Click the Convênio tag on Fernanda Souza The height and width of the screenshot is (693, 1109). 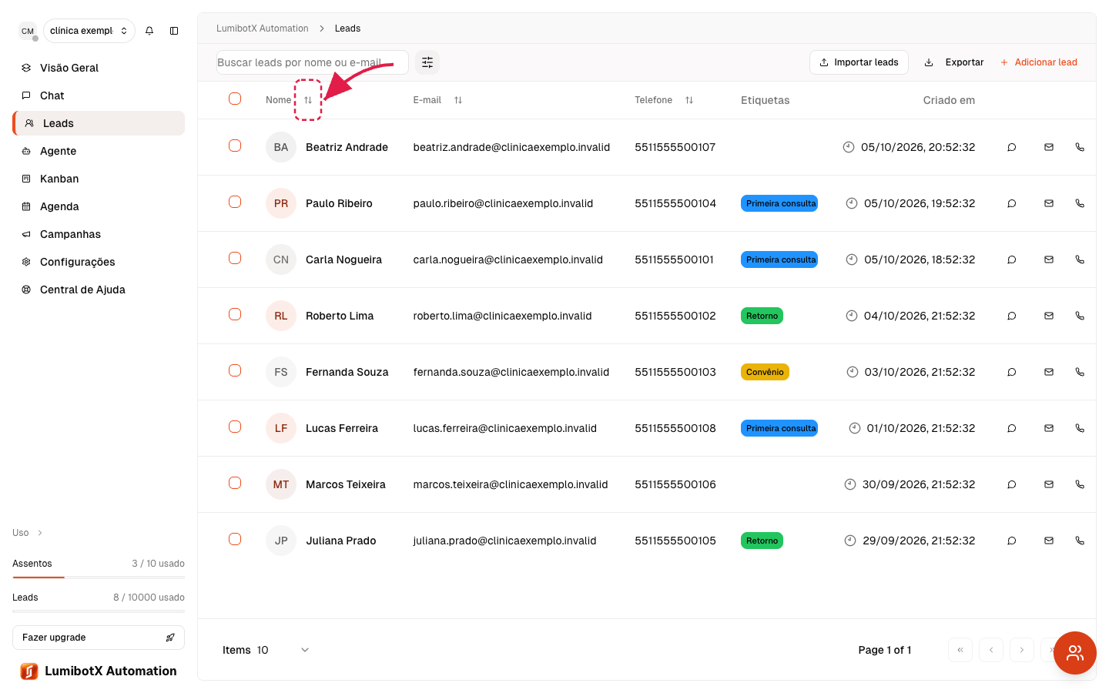[x=765, y=372]
